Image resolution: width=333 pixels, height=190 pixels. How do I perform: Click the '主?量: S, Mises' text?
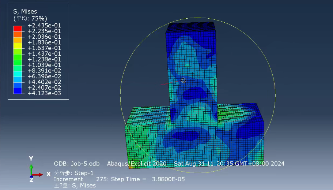click(x=75, y=186)
